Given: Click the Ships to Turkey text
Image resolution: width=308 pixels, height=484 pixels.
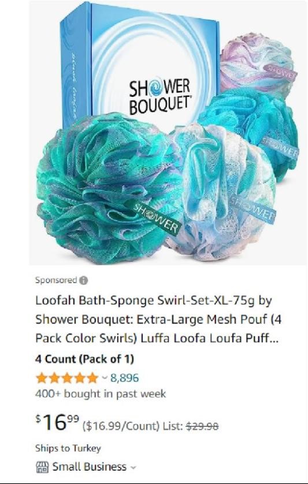Looking at the screenshot, I should click(x=68, y=448).
